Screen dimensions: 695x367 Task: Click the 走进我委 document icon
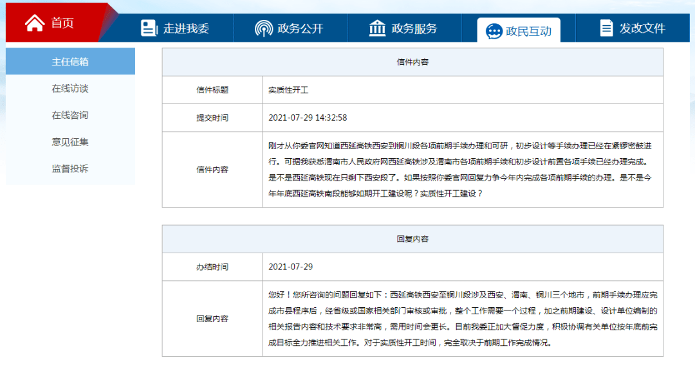(x=149, y=28)
